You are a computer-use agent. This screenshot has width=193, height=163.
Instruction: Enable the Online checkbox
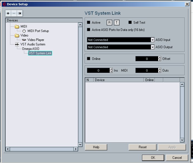coord(89,59)
